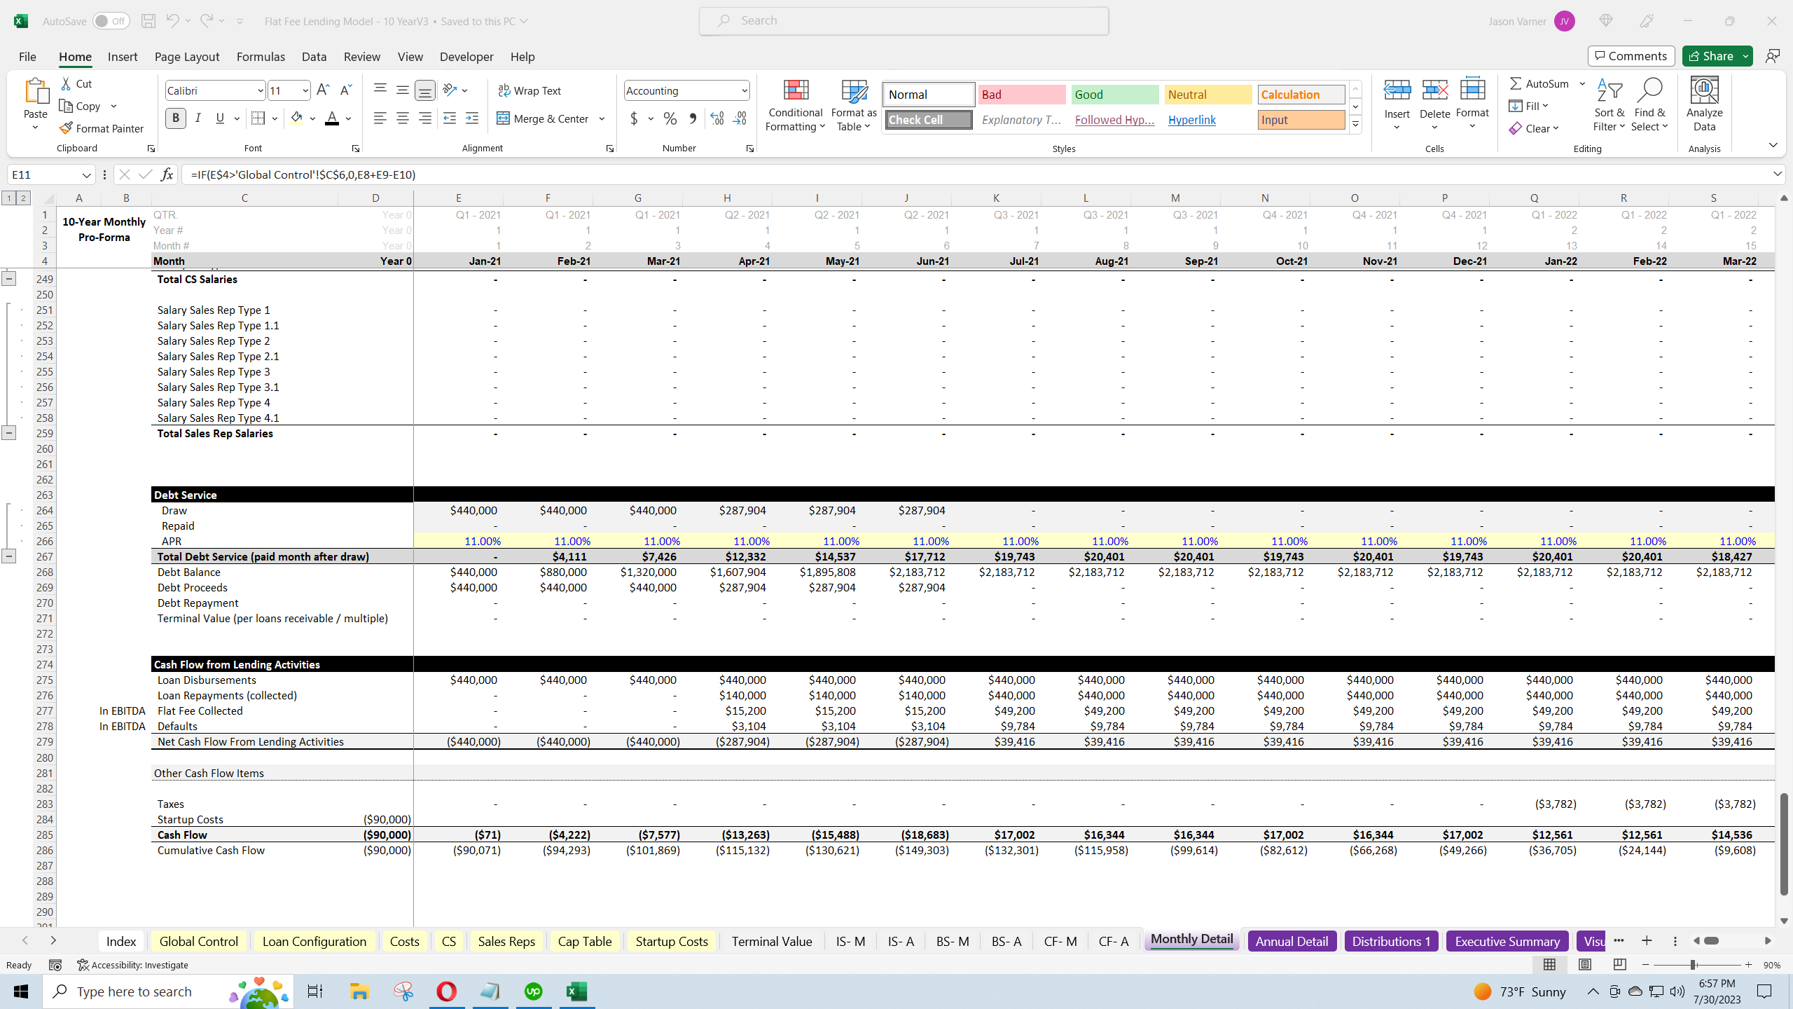Click Accessibility: Investigate in status bar
The height and width of the screenshot is (1009, 1793).
click(132, 965)
